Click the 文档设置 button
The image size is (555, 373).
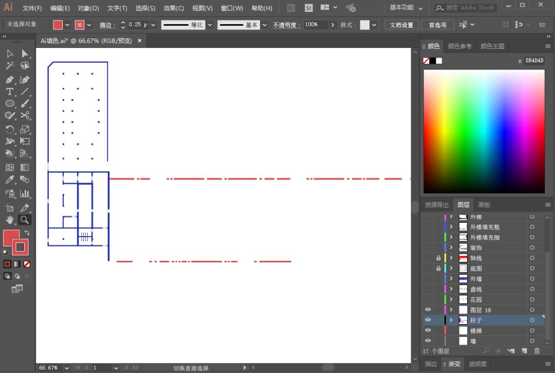click(401, 25)
